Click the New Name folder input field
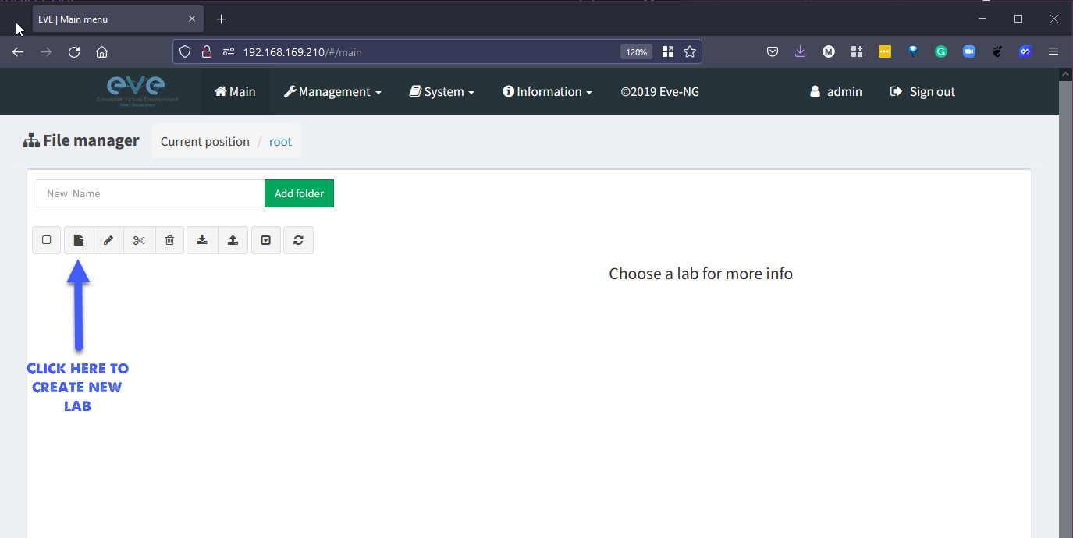This screenshot has width=1073, height=538. click(151, 193)
